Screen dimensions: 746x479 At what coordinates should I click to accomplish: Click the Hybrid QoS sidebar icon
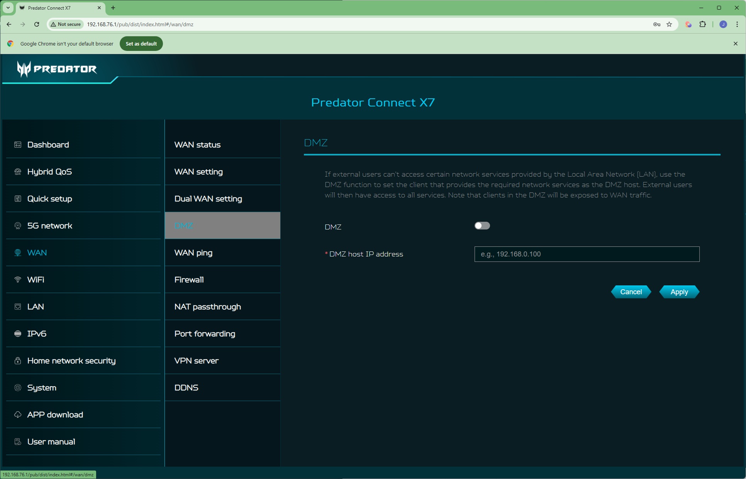coord(18,172)
